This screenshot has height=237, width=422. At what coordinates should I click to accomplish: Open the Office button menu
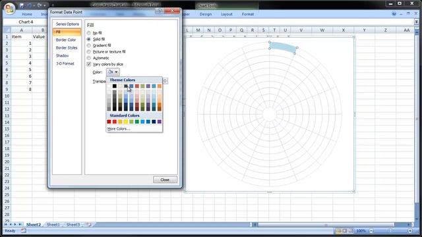click(9, 8)
